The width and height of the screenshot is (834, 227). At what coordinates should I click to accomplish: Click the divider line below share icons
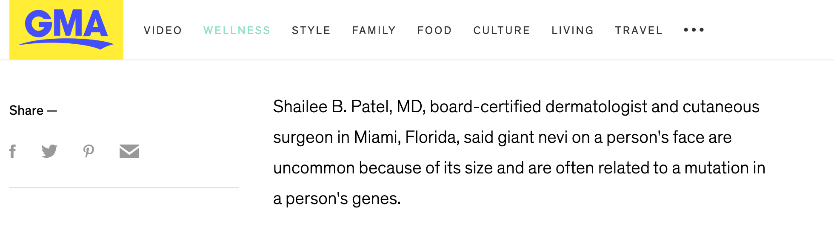click(124, 187)
